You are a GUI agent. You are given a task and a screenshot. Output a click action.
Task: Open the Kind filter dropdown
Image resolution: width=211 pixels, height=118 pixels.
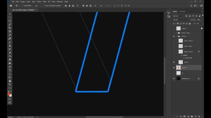(178, 16)
